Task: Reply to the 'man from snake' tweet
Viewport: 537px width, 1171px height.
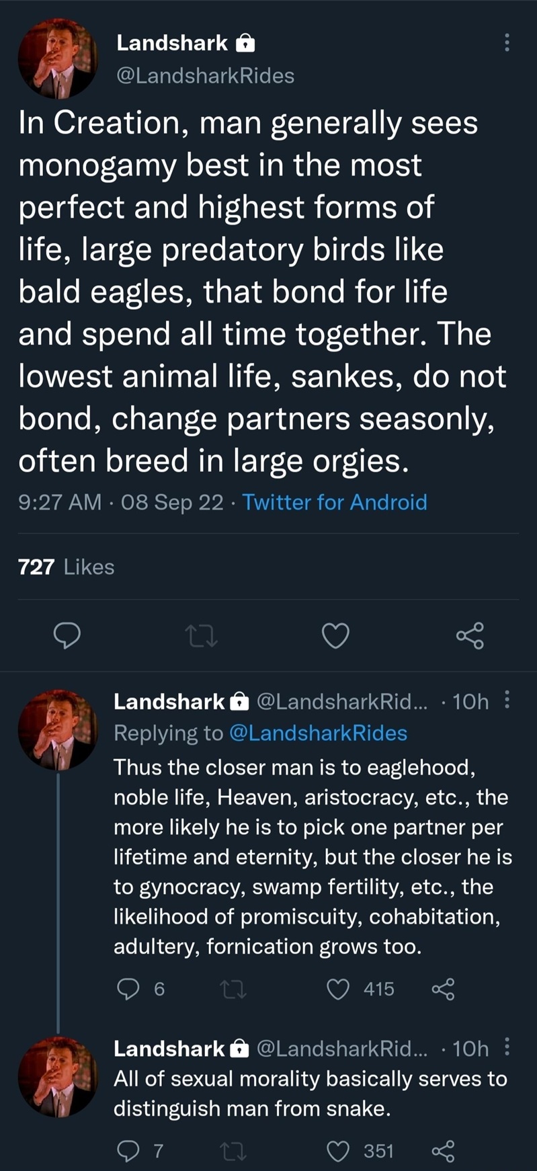Action: [x=128, y=1152]
